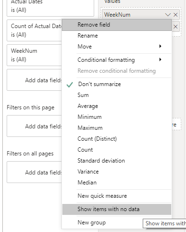Image resolution: width=186 pixels, height=232 pixels.
Task: Open Count of Actual Dates filter card
Action: point(34,30)
